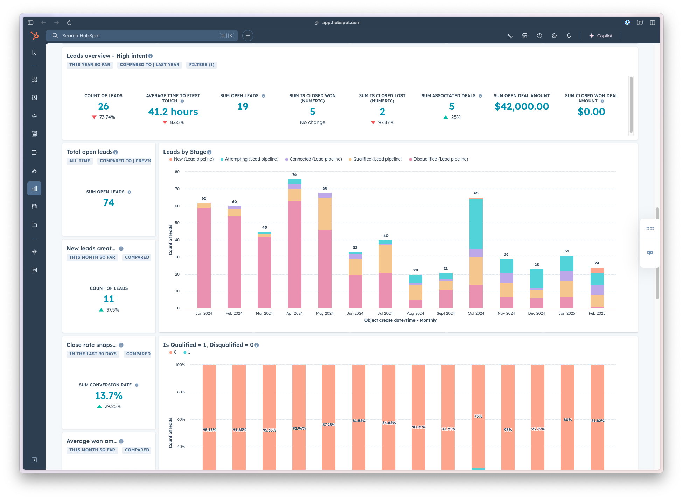
Task: Open Sum Open Leads value 74
Action: point(109,202)
